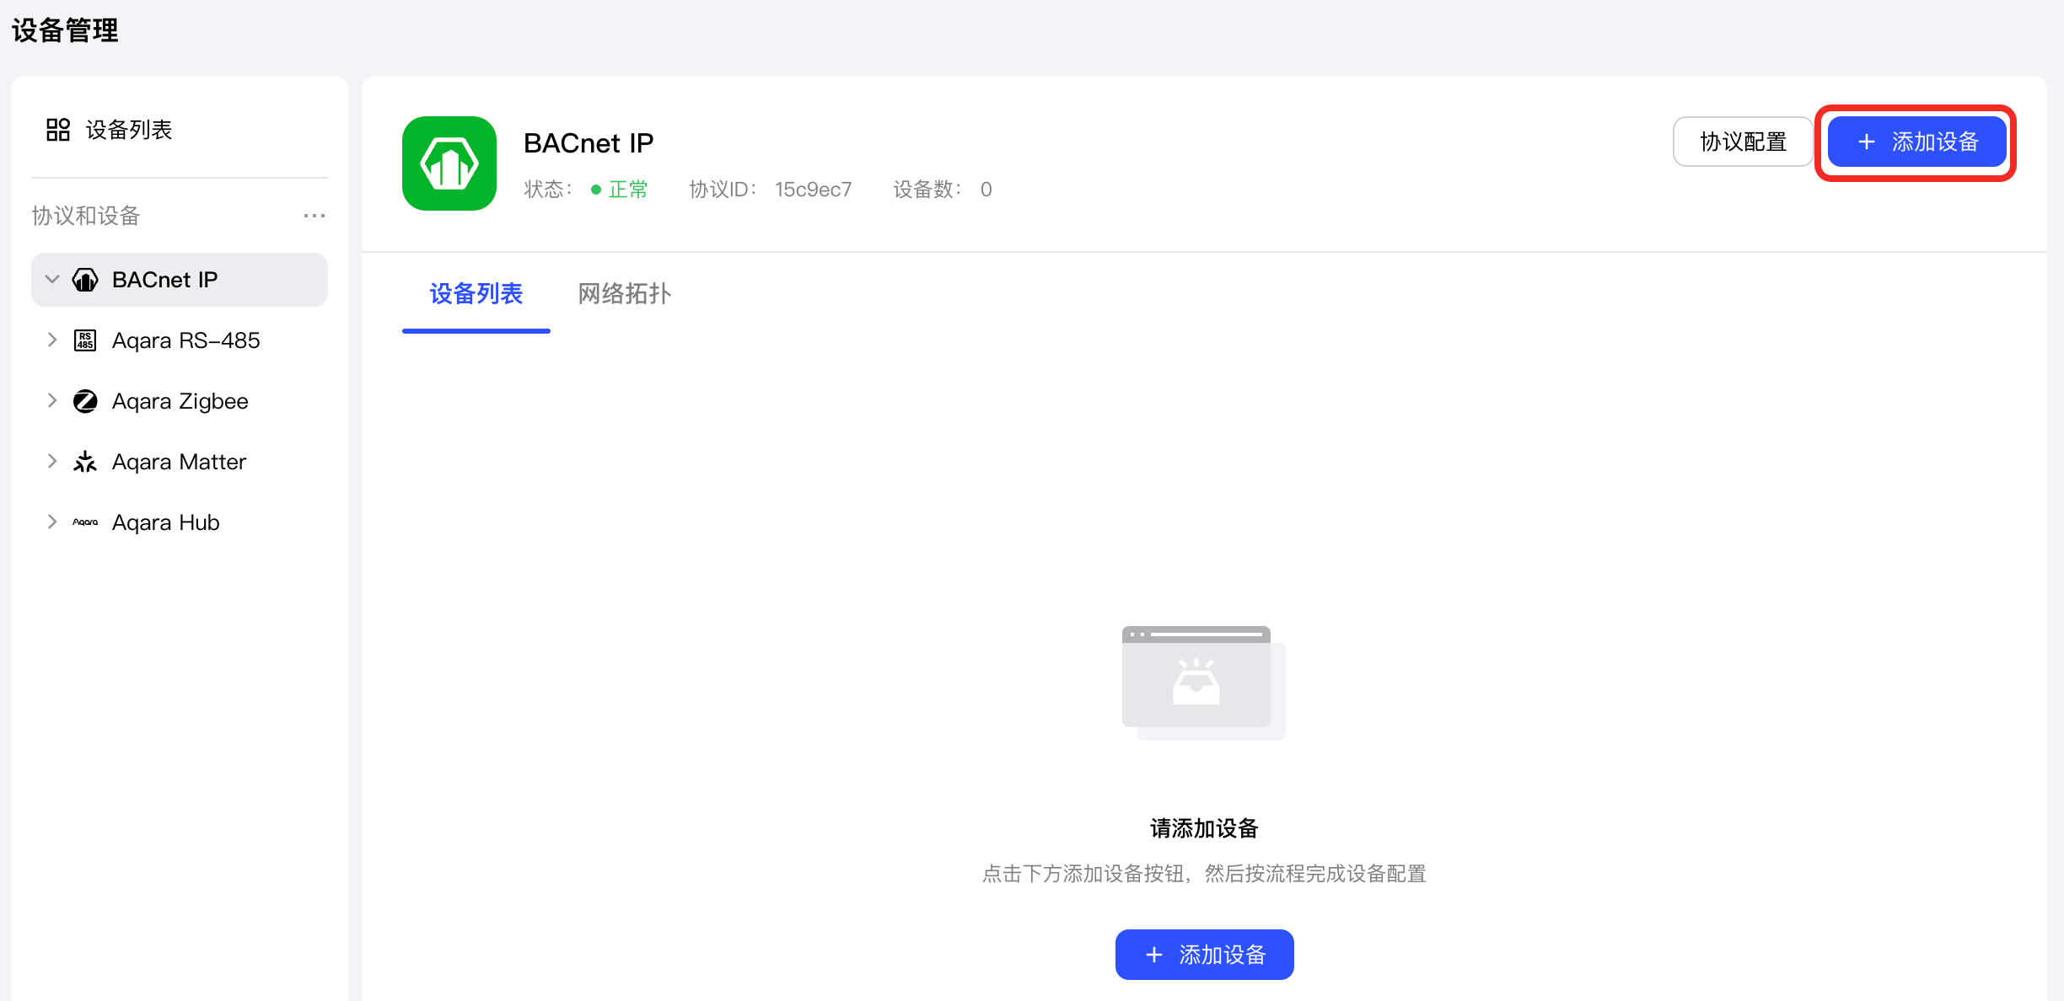
Task: Click the BACnet IP sidebar icon
Action: click(85, 280)
